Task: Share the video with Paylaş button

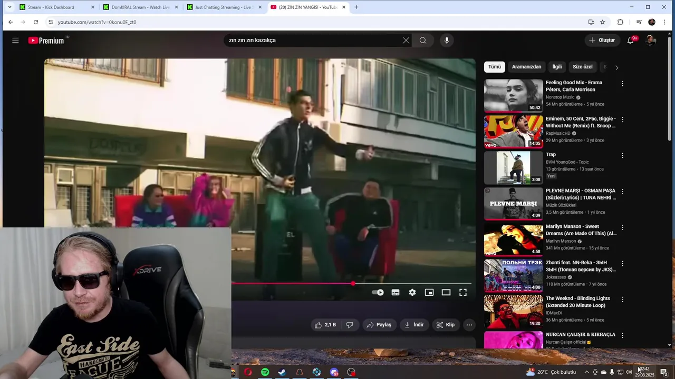Action: (x=379, y=325)
